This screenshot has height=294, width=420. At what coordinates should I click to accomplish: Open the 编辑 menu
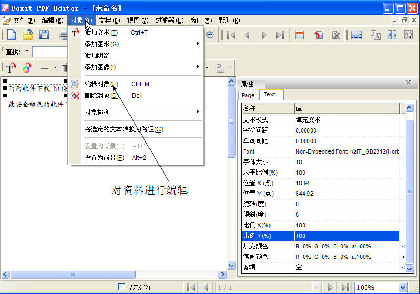click(53, 21)
